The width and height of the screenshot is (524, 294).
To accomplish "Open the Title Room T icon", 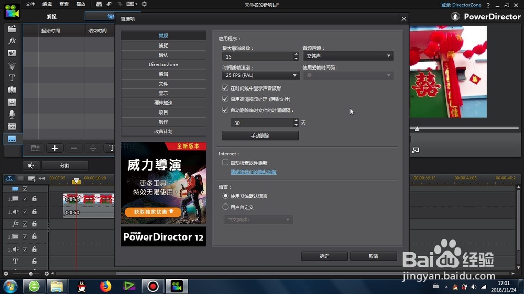I will pyautogui.click(x=12, y=78).
